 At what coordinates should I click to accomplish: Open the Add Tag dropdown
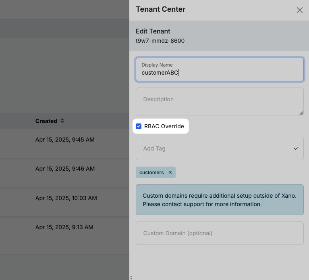click(x=214, y=148)
